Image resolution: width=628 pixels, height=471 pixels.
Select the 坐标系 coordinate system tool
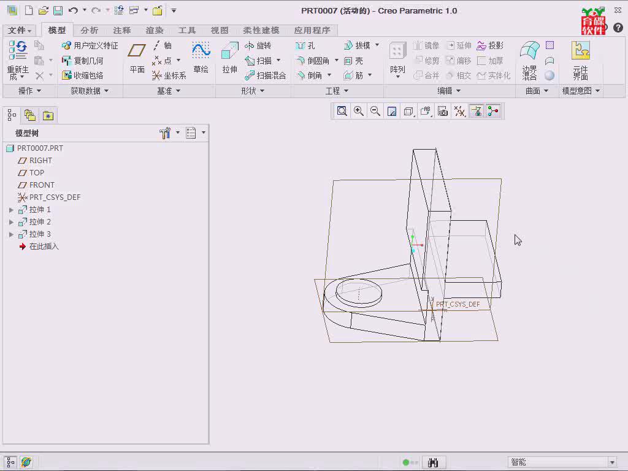(169, 75)
